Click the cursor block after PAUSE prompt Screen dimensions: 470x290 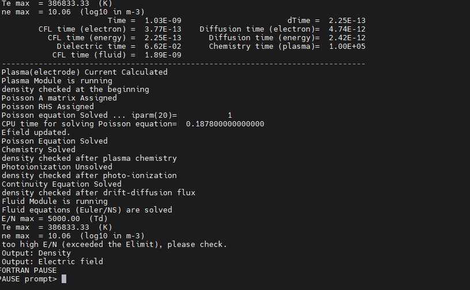(x=64, y=279)
